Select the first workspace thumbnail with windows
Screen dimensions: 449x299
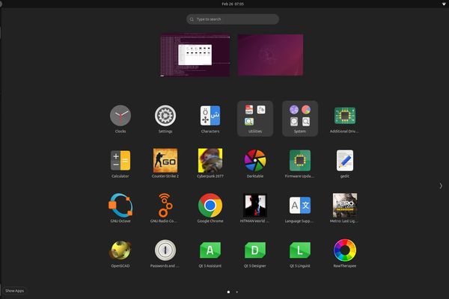point(195,55)
